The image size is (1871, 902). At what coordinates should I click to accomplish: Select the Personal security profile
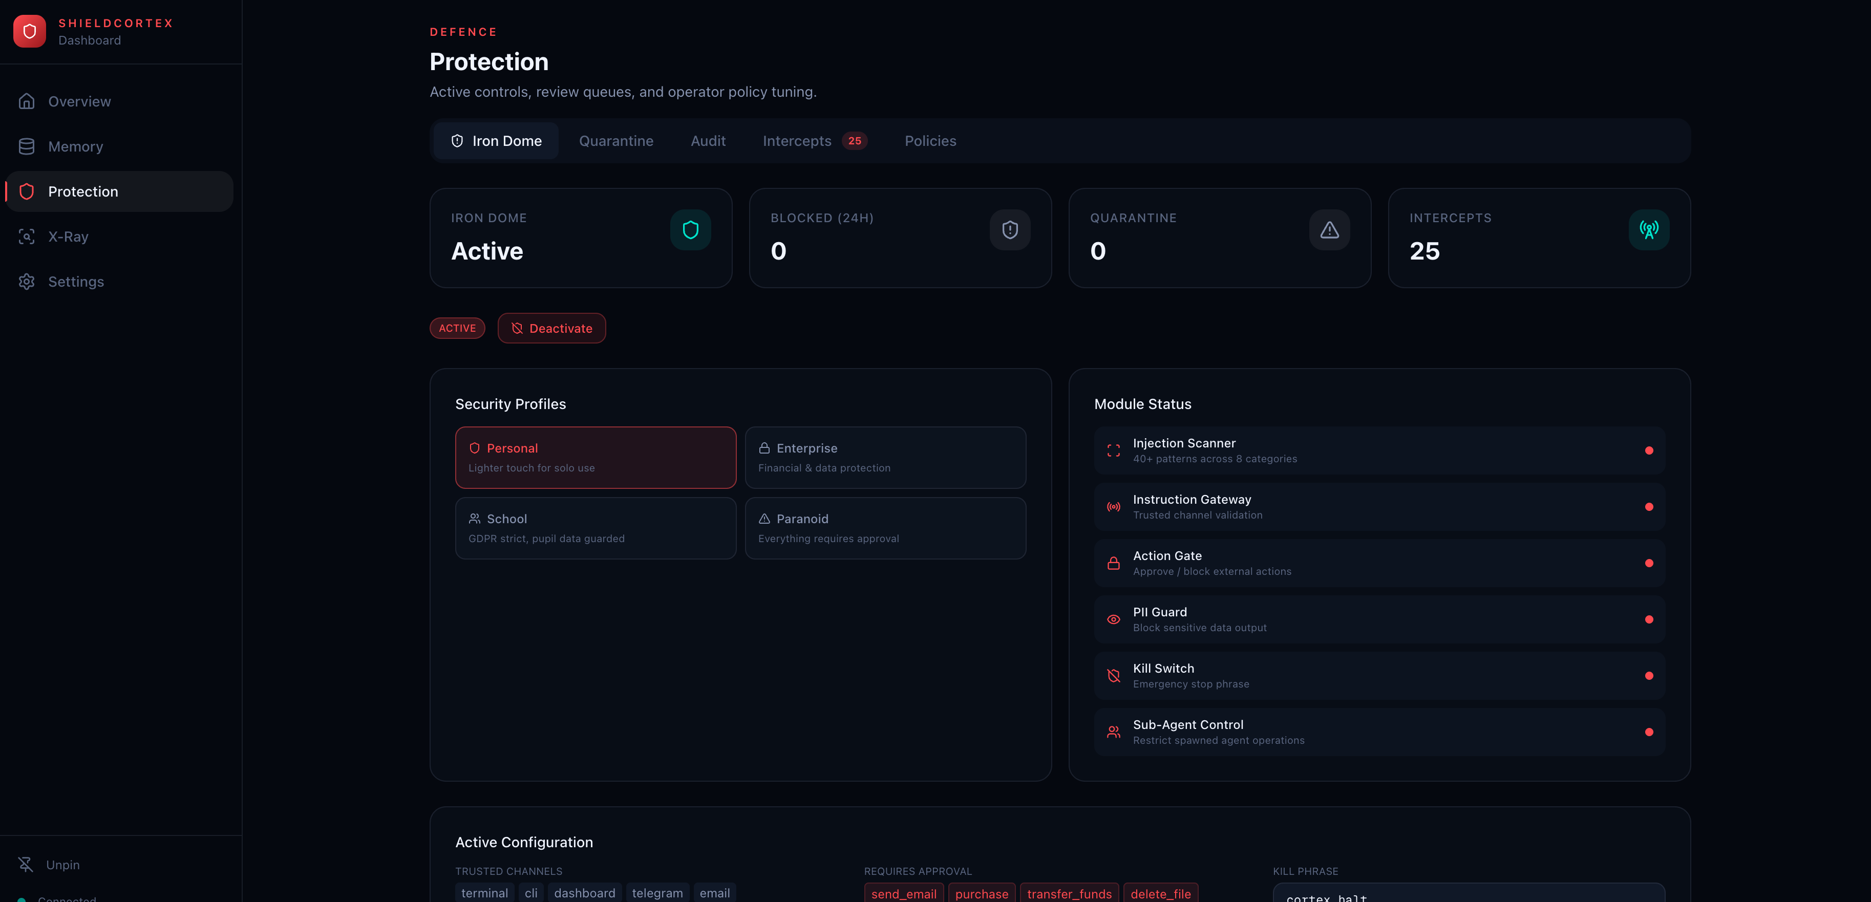tap(596, 458)
